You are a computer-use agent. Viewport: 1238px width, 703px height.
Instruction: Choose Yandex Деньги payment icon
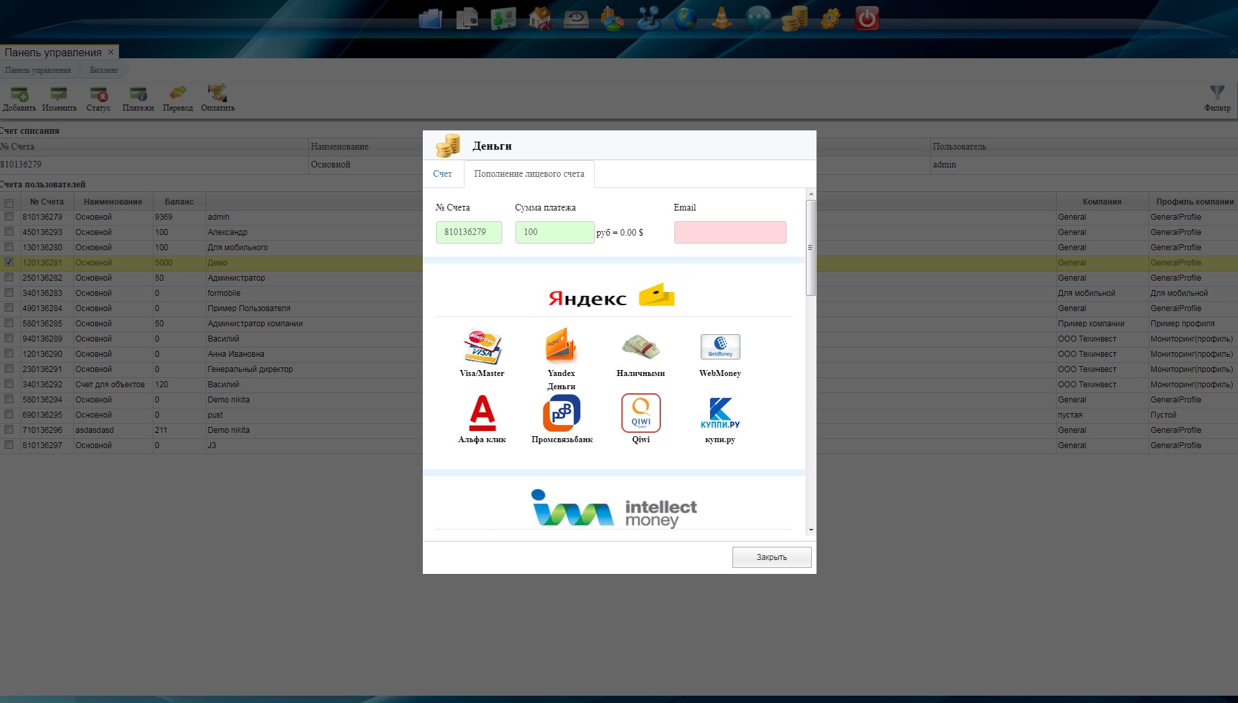pos(561,347)
